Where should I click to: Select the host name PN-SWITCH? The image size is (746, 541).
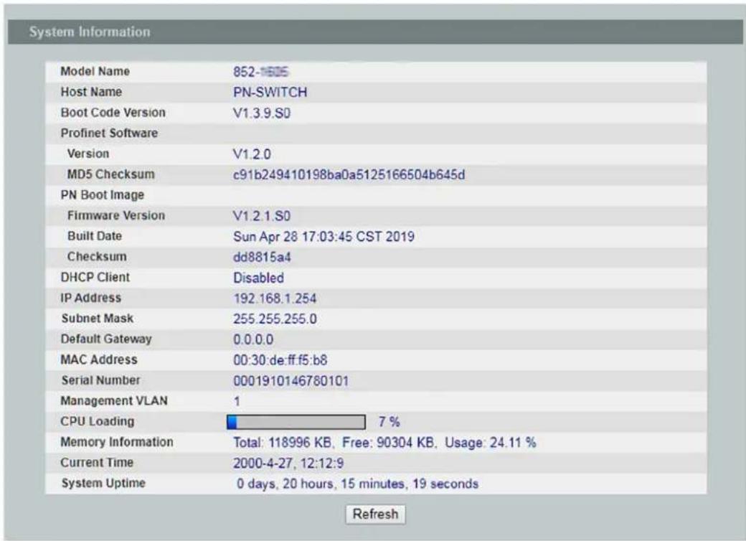(270, 93)
